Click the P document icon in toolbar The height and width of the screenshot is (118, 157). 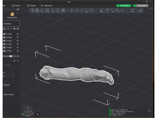pos(58,10)
